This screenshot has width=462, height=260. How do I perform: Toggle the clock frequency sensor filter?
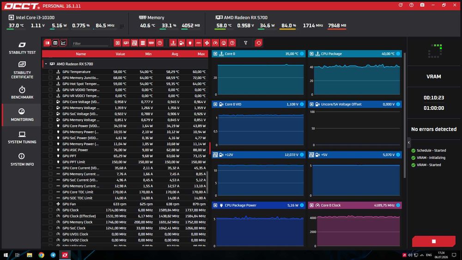click(x=215, y=43)
